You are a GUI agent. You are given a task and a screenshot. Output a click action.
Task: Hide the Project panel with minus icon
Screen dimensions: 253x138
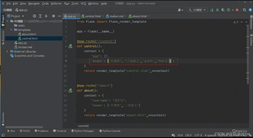pyautogui.click(x=59, y=16)
